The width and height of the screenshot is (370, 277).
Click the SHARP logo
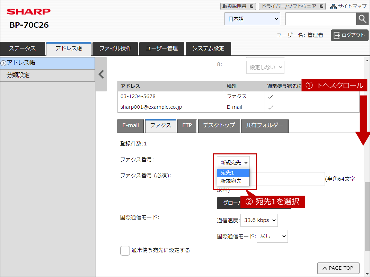point(28,12)
